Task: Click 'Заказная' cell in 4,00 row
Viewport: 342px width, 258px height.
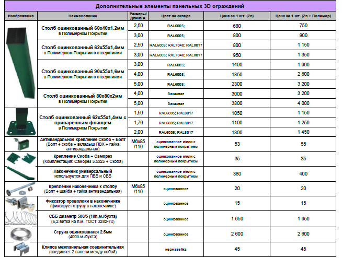Action: (176, 93)
